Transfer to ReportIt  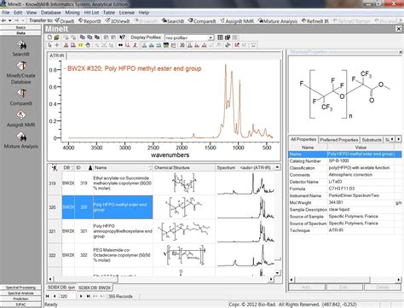pos(89,20)
